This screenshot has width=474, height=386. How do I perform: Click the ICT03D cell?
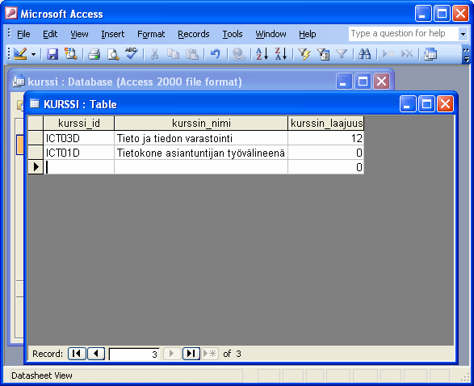pos(78,138)
